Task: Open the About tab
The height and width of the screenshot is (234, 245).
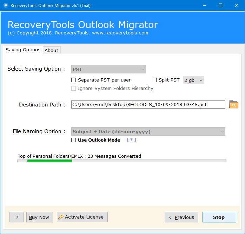Action: coord(52,50)
